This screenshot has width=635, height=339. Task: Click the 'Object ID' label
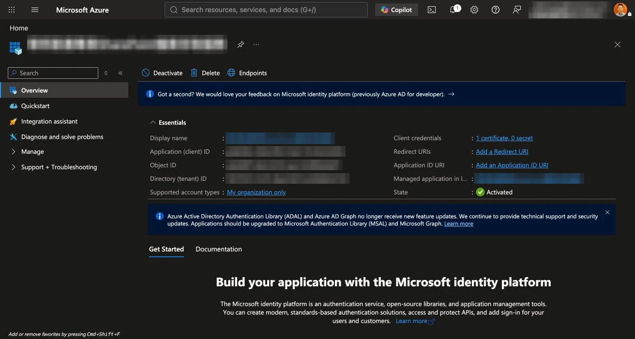click(x=163, y=165)
